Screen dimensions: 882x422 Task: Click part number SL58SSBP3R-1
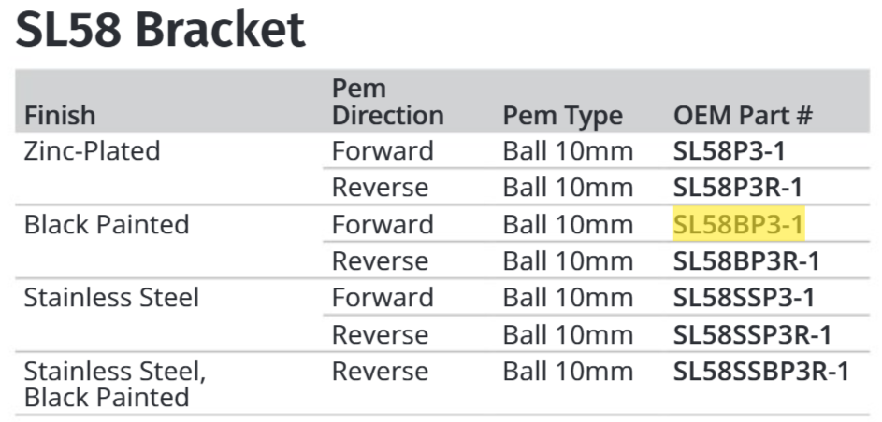[x=761, y=371]
